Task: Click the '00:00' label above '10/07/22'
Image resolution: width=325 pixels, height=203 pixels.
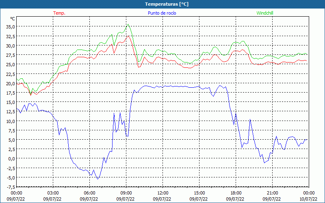Action: pyautogui.click(x=309, y=193)
